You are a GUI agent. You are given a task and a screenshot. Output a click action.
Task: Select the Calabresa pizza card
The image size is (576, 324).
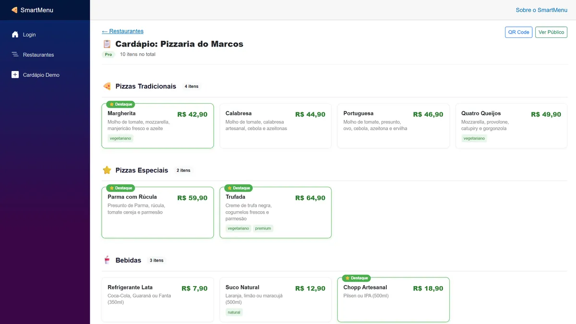(x=276, y=126)
